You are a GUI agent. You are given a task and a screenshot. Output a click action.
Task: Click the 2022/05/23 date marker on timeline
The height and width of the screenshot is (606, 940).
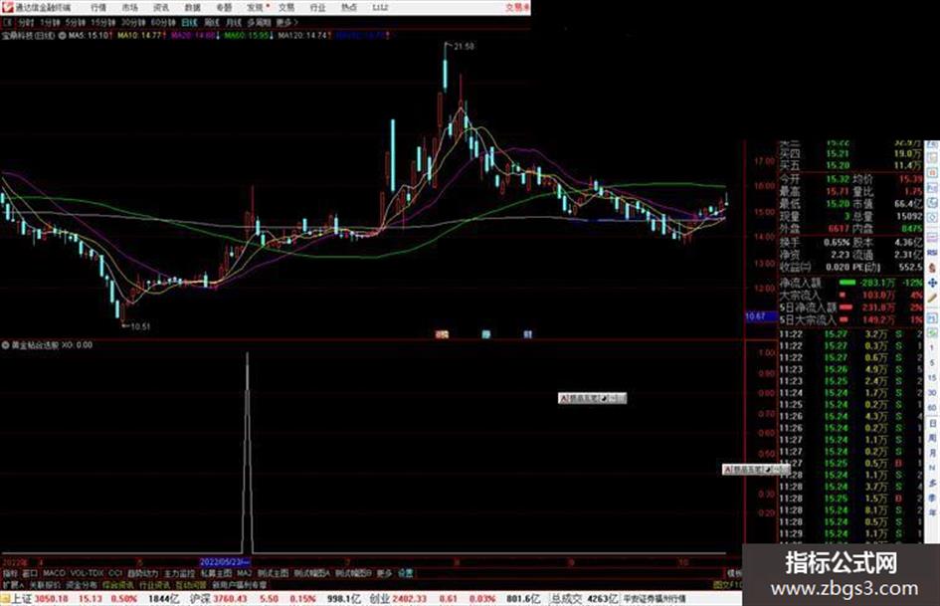[x=225, y=563]
